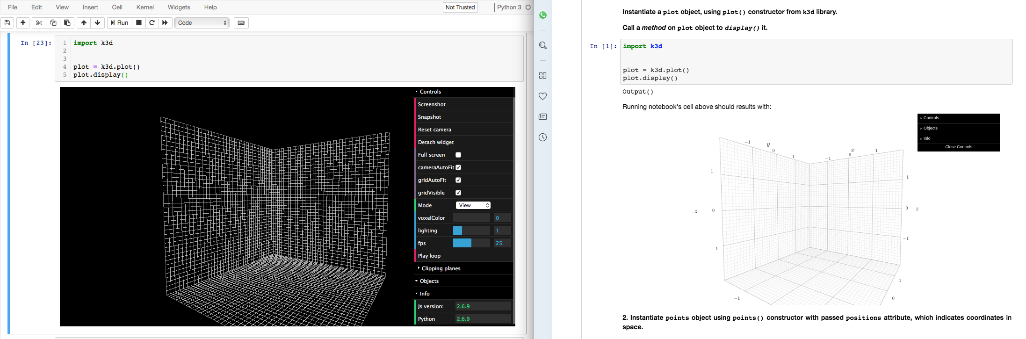
Task: Move the selected cell up with the arrow icon
Action: click(84, 22)
